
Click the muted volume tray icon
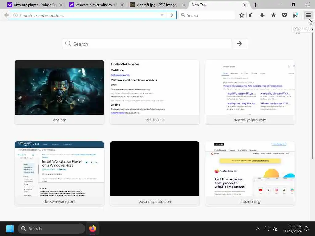point(275,229)
